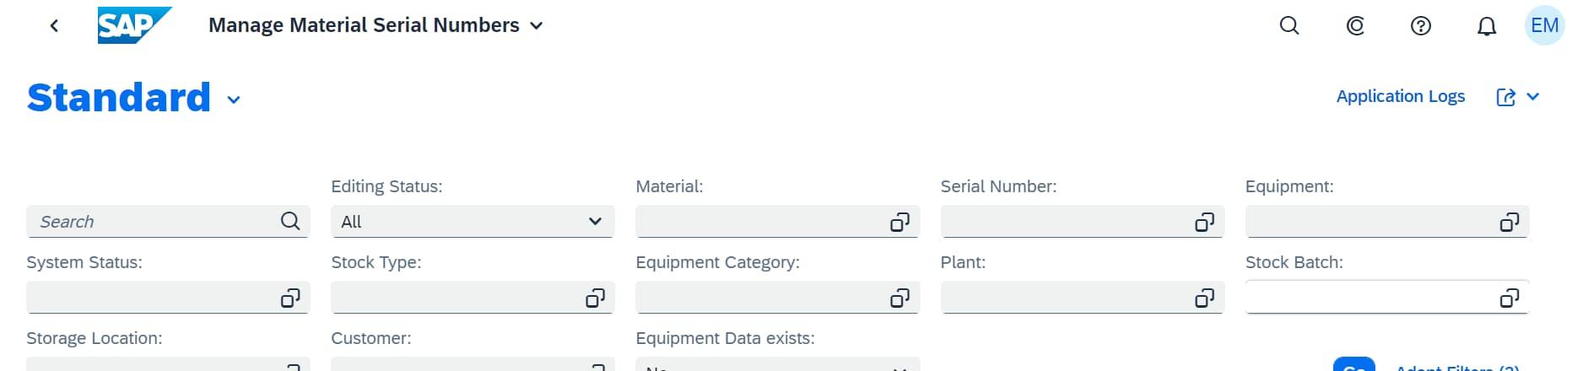Image resolution: width=1572 pixels, height=371 pixels.
Task: Open the help question mark icon
Action: [x=1420, y=25]
